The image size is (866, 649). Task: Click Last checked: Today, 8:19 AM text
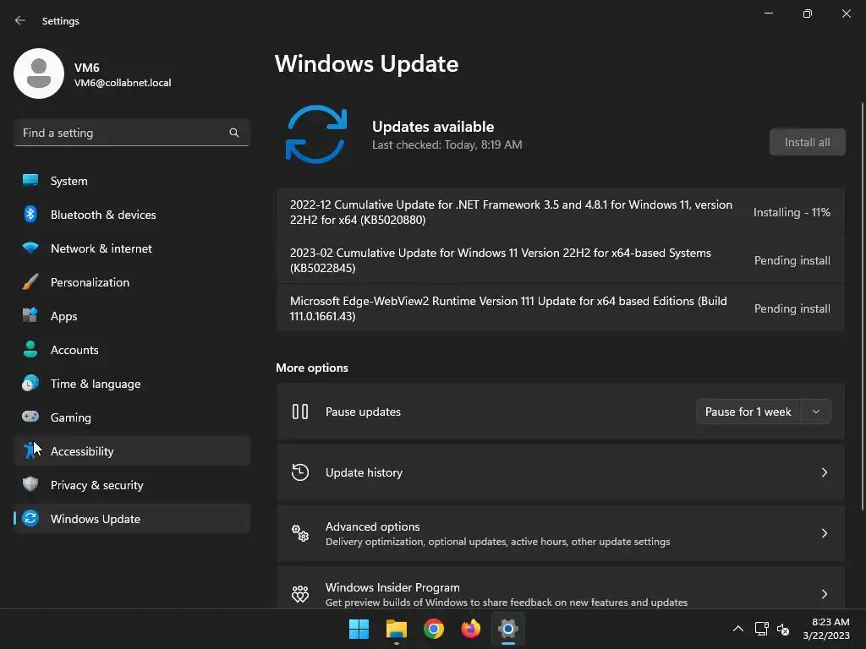point(447,145)
